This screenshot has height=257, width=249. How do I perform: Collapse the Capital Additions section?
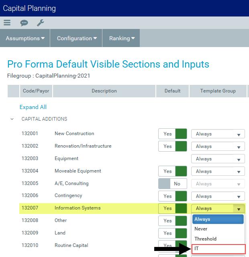(x=12, y=119)
